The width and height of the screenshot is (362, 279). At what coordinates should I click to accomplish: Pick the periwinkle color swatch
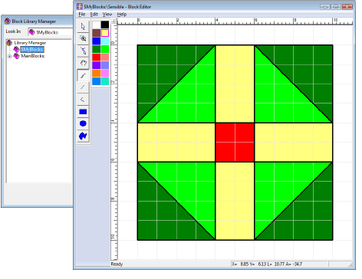(x=105, y=65)
